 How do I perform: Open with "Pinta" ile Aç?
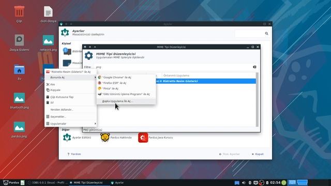point(126,88)
